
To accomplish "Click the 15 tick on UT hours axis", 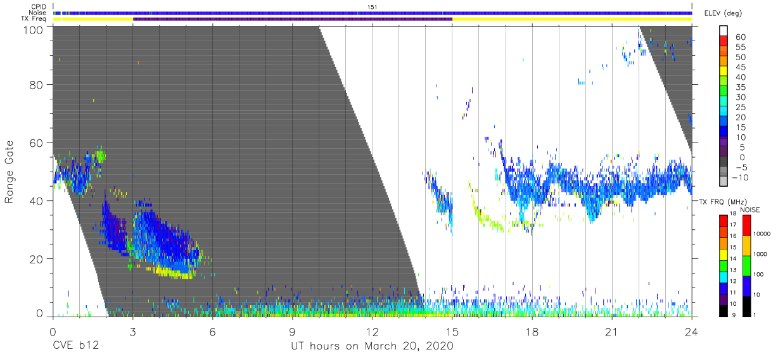I will 452,332.
